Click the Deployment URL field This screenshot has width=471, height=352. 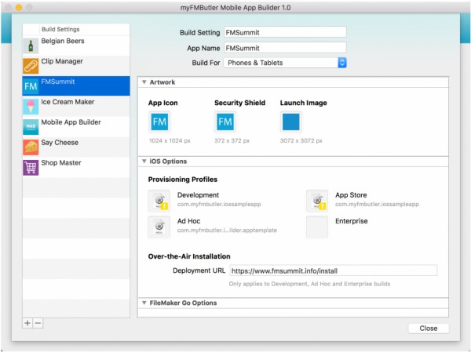(334, 270)
